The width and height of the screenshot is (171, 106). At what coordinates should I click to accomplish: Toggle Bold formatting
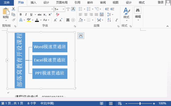point(21,14)
